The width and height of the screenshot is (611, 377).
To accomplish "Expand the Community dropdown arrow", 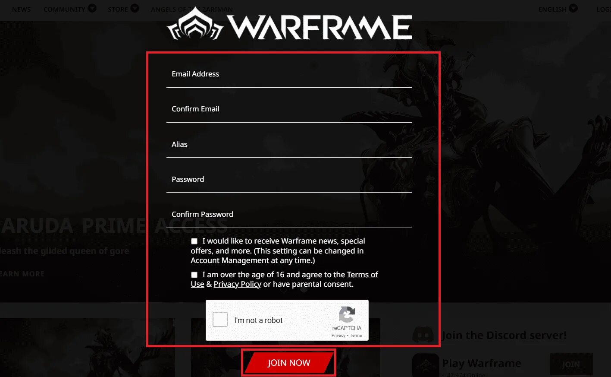I will [92, 8].
